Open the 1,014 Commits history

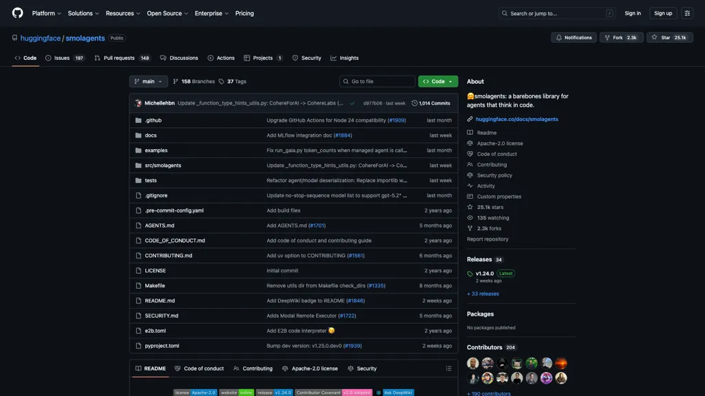(431, 103)
